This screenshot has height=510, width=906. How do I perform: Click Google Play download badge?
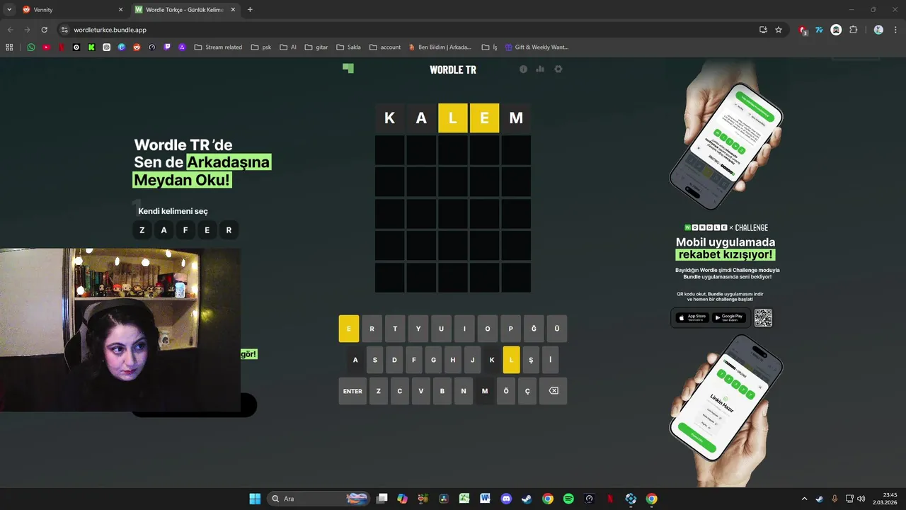click(x=728, y=318)
